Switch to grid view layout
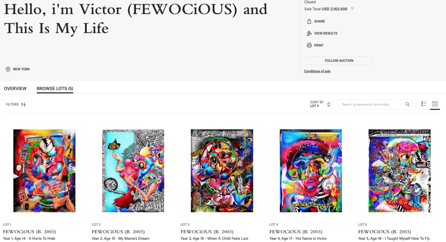The width and height of the screenshot is (446, 242). click(435, 104)
